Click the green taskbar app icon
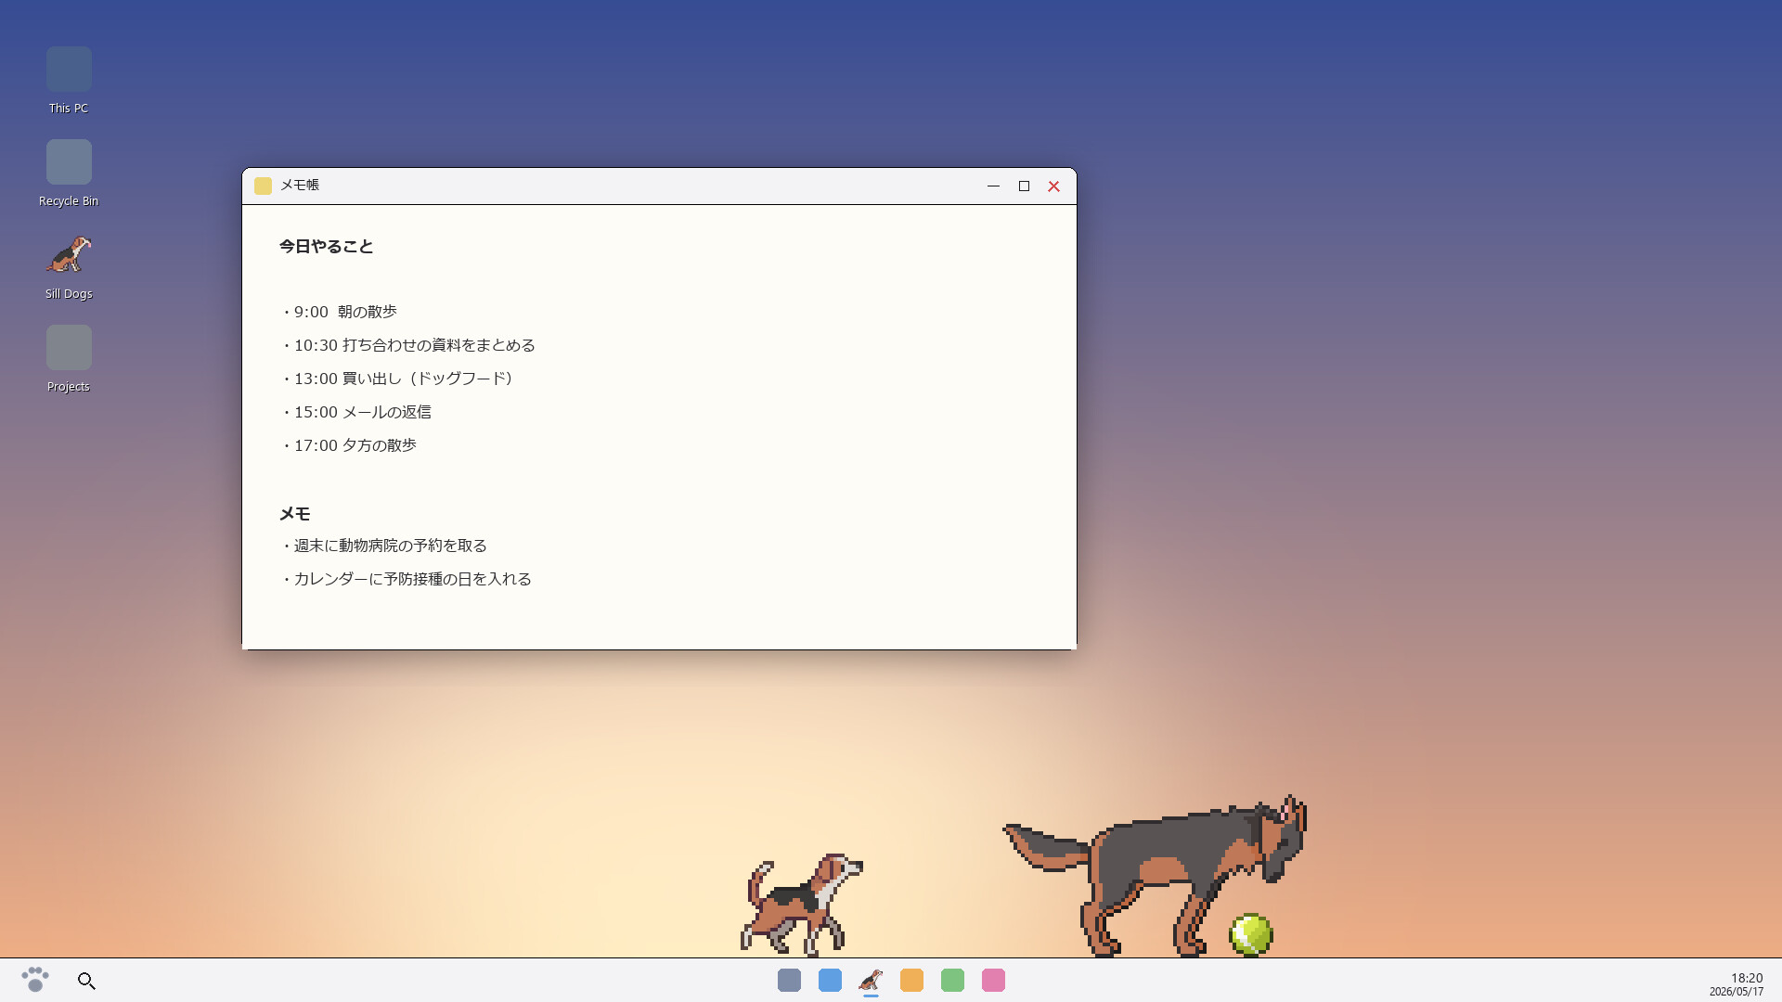 952,981
